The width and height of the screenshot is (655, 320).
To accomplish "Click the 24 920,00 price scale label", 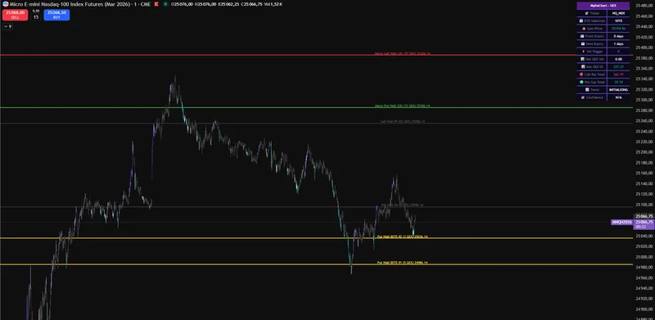I will tap(644, 299).
